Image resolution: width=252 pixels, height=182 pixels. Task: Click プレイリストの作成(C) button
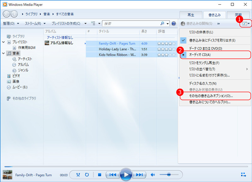tap(66, 23)
